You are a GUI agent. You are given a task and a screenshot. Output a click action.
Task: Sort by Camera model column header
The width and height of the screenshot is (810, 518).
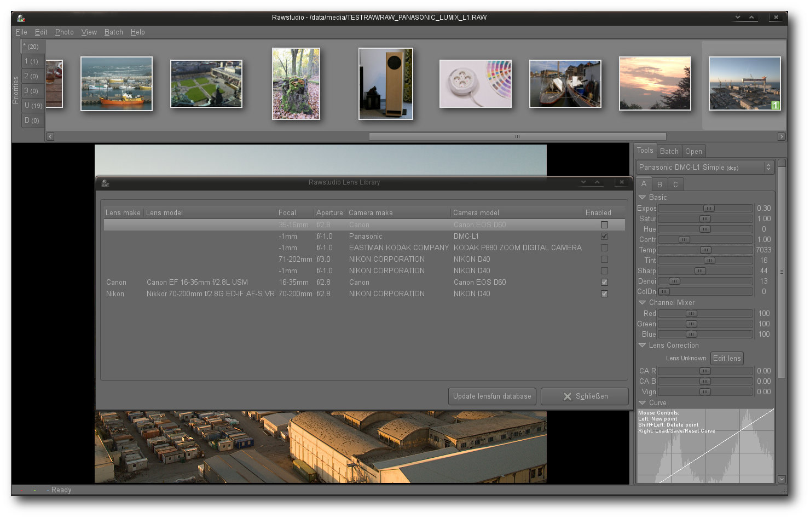[517, 212]
